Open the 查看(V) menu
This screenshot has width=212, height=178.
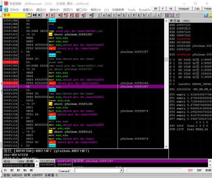28,10
